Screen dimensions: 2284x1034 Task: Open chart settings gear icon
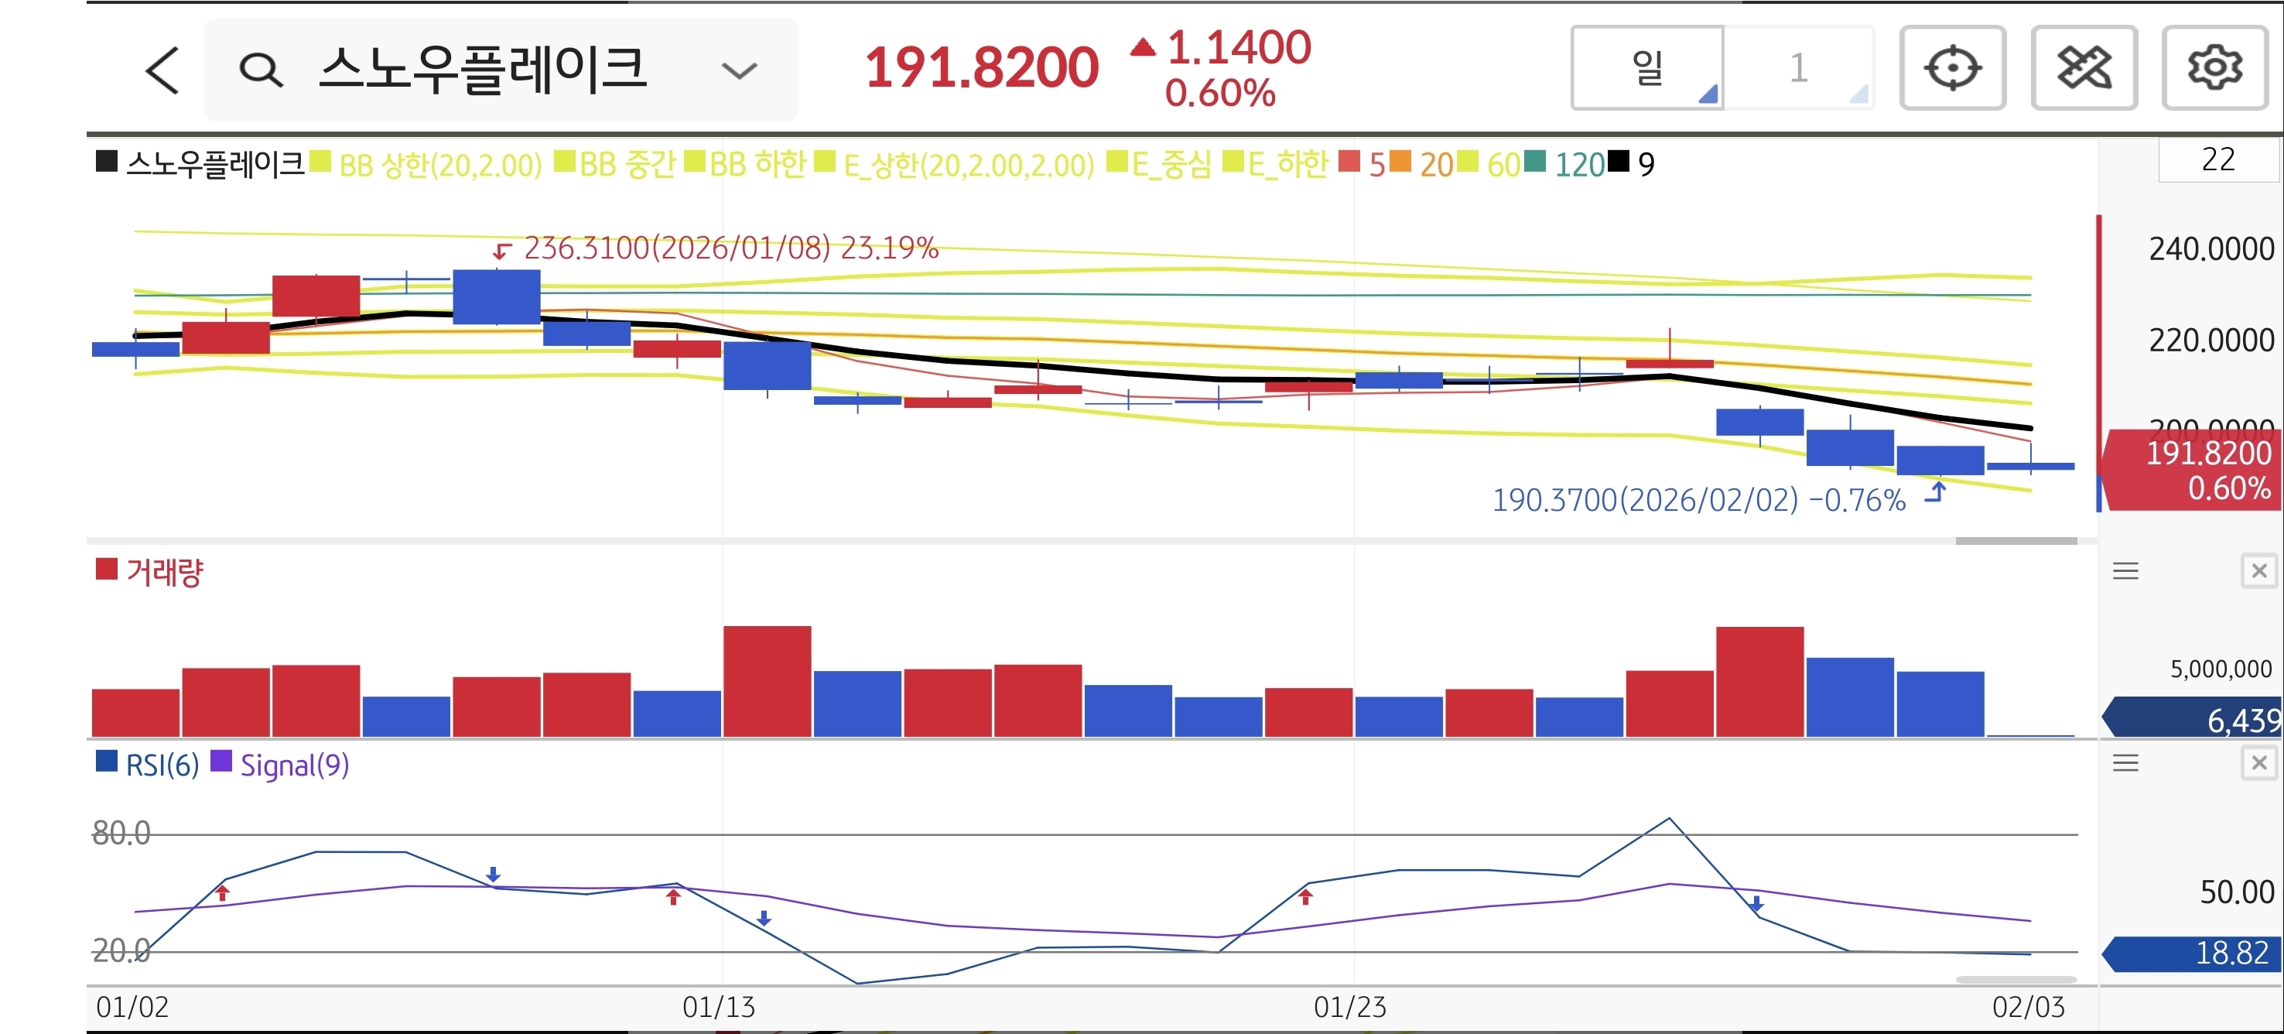pyautogui.click(x=2214, y=68)
